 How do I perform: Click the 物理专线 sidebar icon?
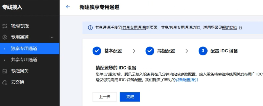(x=5, y=26)
